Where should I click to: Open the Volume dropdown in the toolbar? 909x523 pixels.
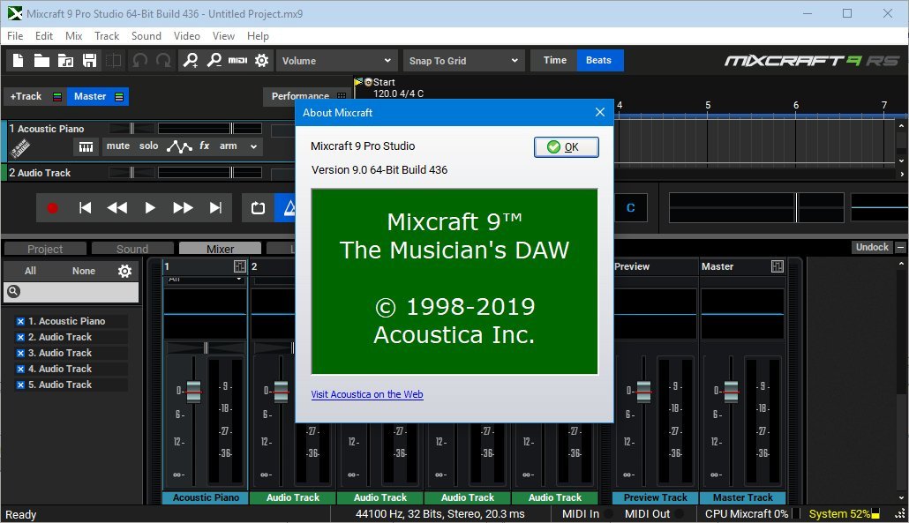point(336,60)
